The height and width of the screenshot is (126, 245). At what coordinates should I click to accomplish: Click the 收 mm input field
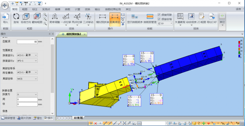(27, 104)
